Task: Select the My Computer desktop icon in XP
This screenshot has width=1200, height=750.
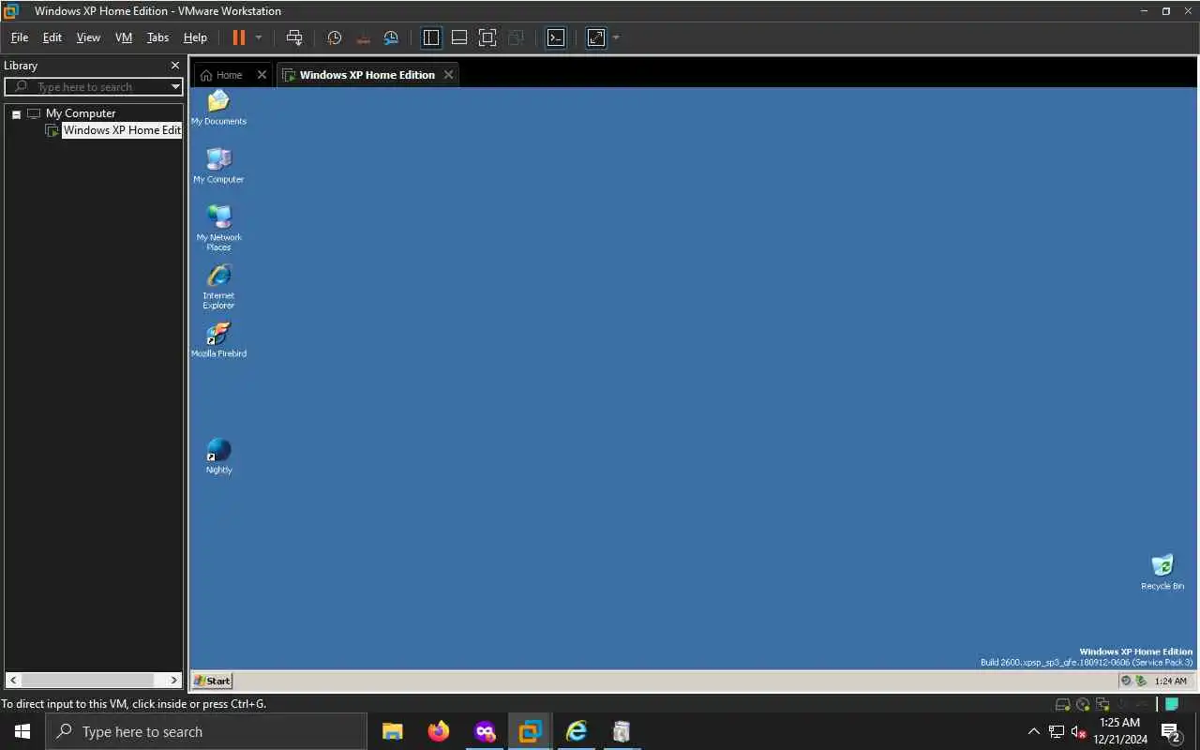Action: [x=218, y=165]
